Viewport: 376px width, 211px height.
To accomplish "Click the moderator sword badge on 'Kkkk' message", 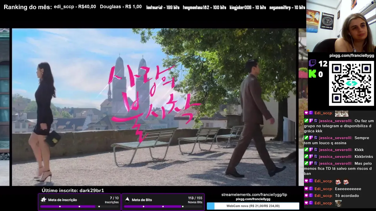I will point(306,150).
